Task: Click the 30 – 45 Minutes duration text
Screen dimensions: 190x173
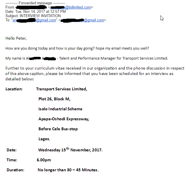Action: 82,170
